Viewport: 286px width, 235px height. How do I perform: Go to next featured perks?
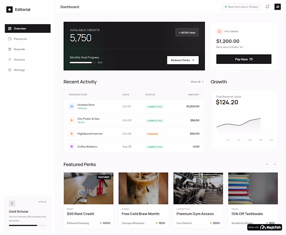275,164
